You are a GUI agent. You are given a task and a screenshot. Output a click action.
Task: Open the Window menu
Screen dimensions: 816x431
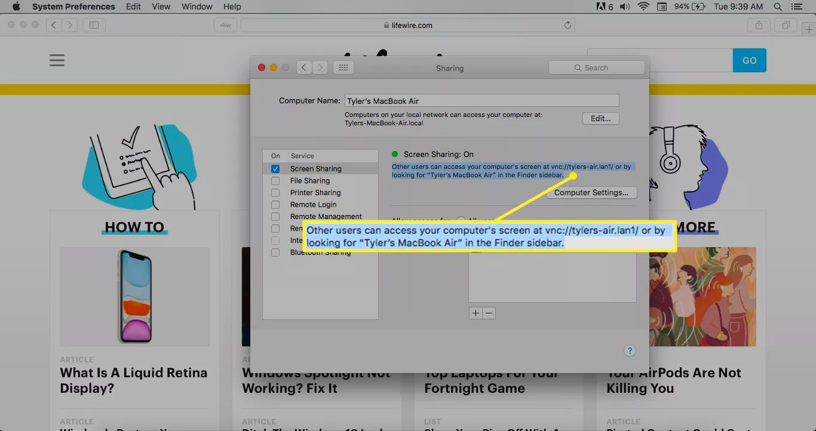coord(197,7)
